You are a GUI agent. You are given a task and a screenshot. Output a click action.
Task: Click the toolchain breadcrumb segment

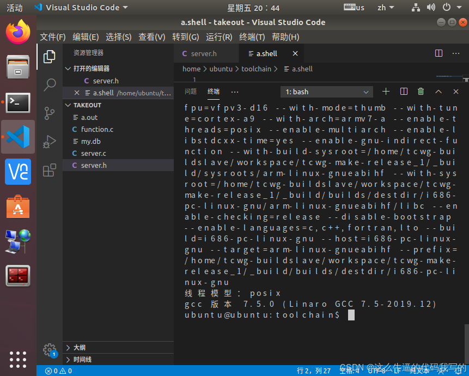coord(256,69)
